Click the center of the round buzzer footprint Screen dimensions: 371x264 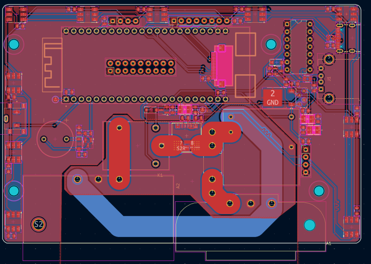click(55, 139)
